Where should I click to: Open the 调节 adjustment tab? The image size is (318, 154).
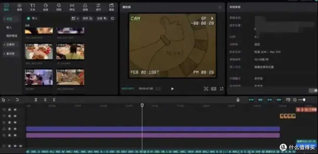click(x=98, y=7)
